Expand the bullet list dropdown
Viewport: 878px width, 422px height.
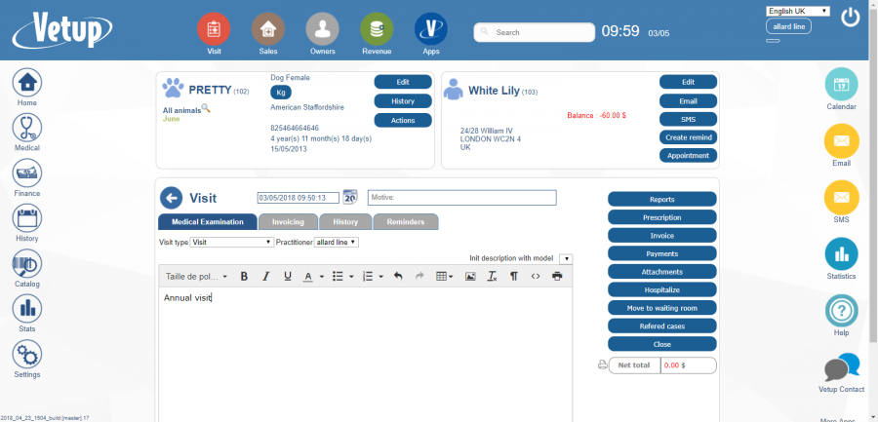tap(351, 277)
